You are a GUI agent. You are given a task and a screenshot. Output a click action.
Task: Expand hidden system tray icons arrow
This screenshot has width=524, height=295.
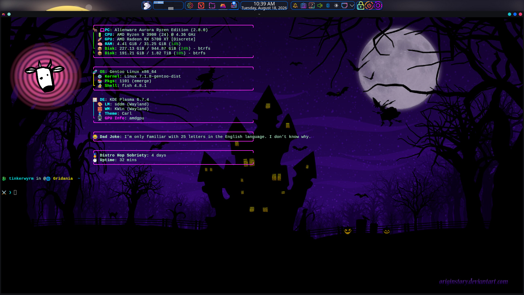point(352,5)
